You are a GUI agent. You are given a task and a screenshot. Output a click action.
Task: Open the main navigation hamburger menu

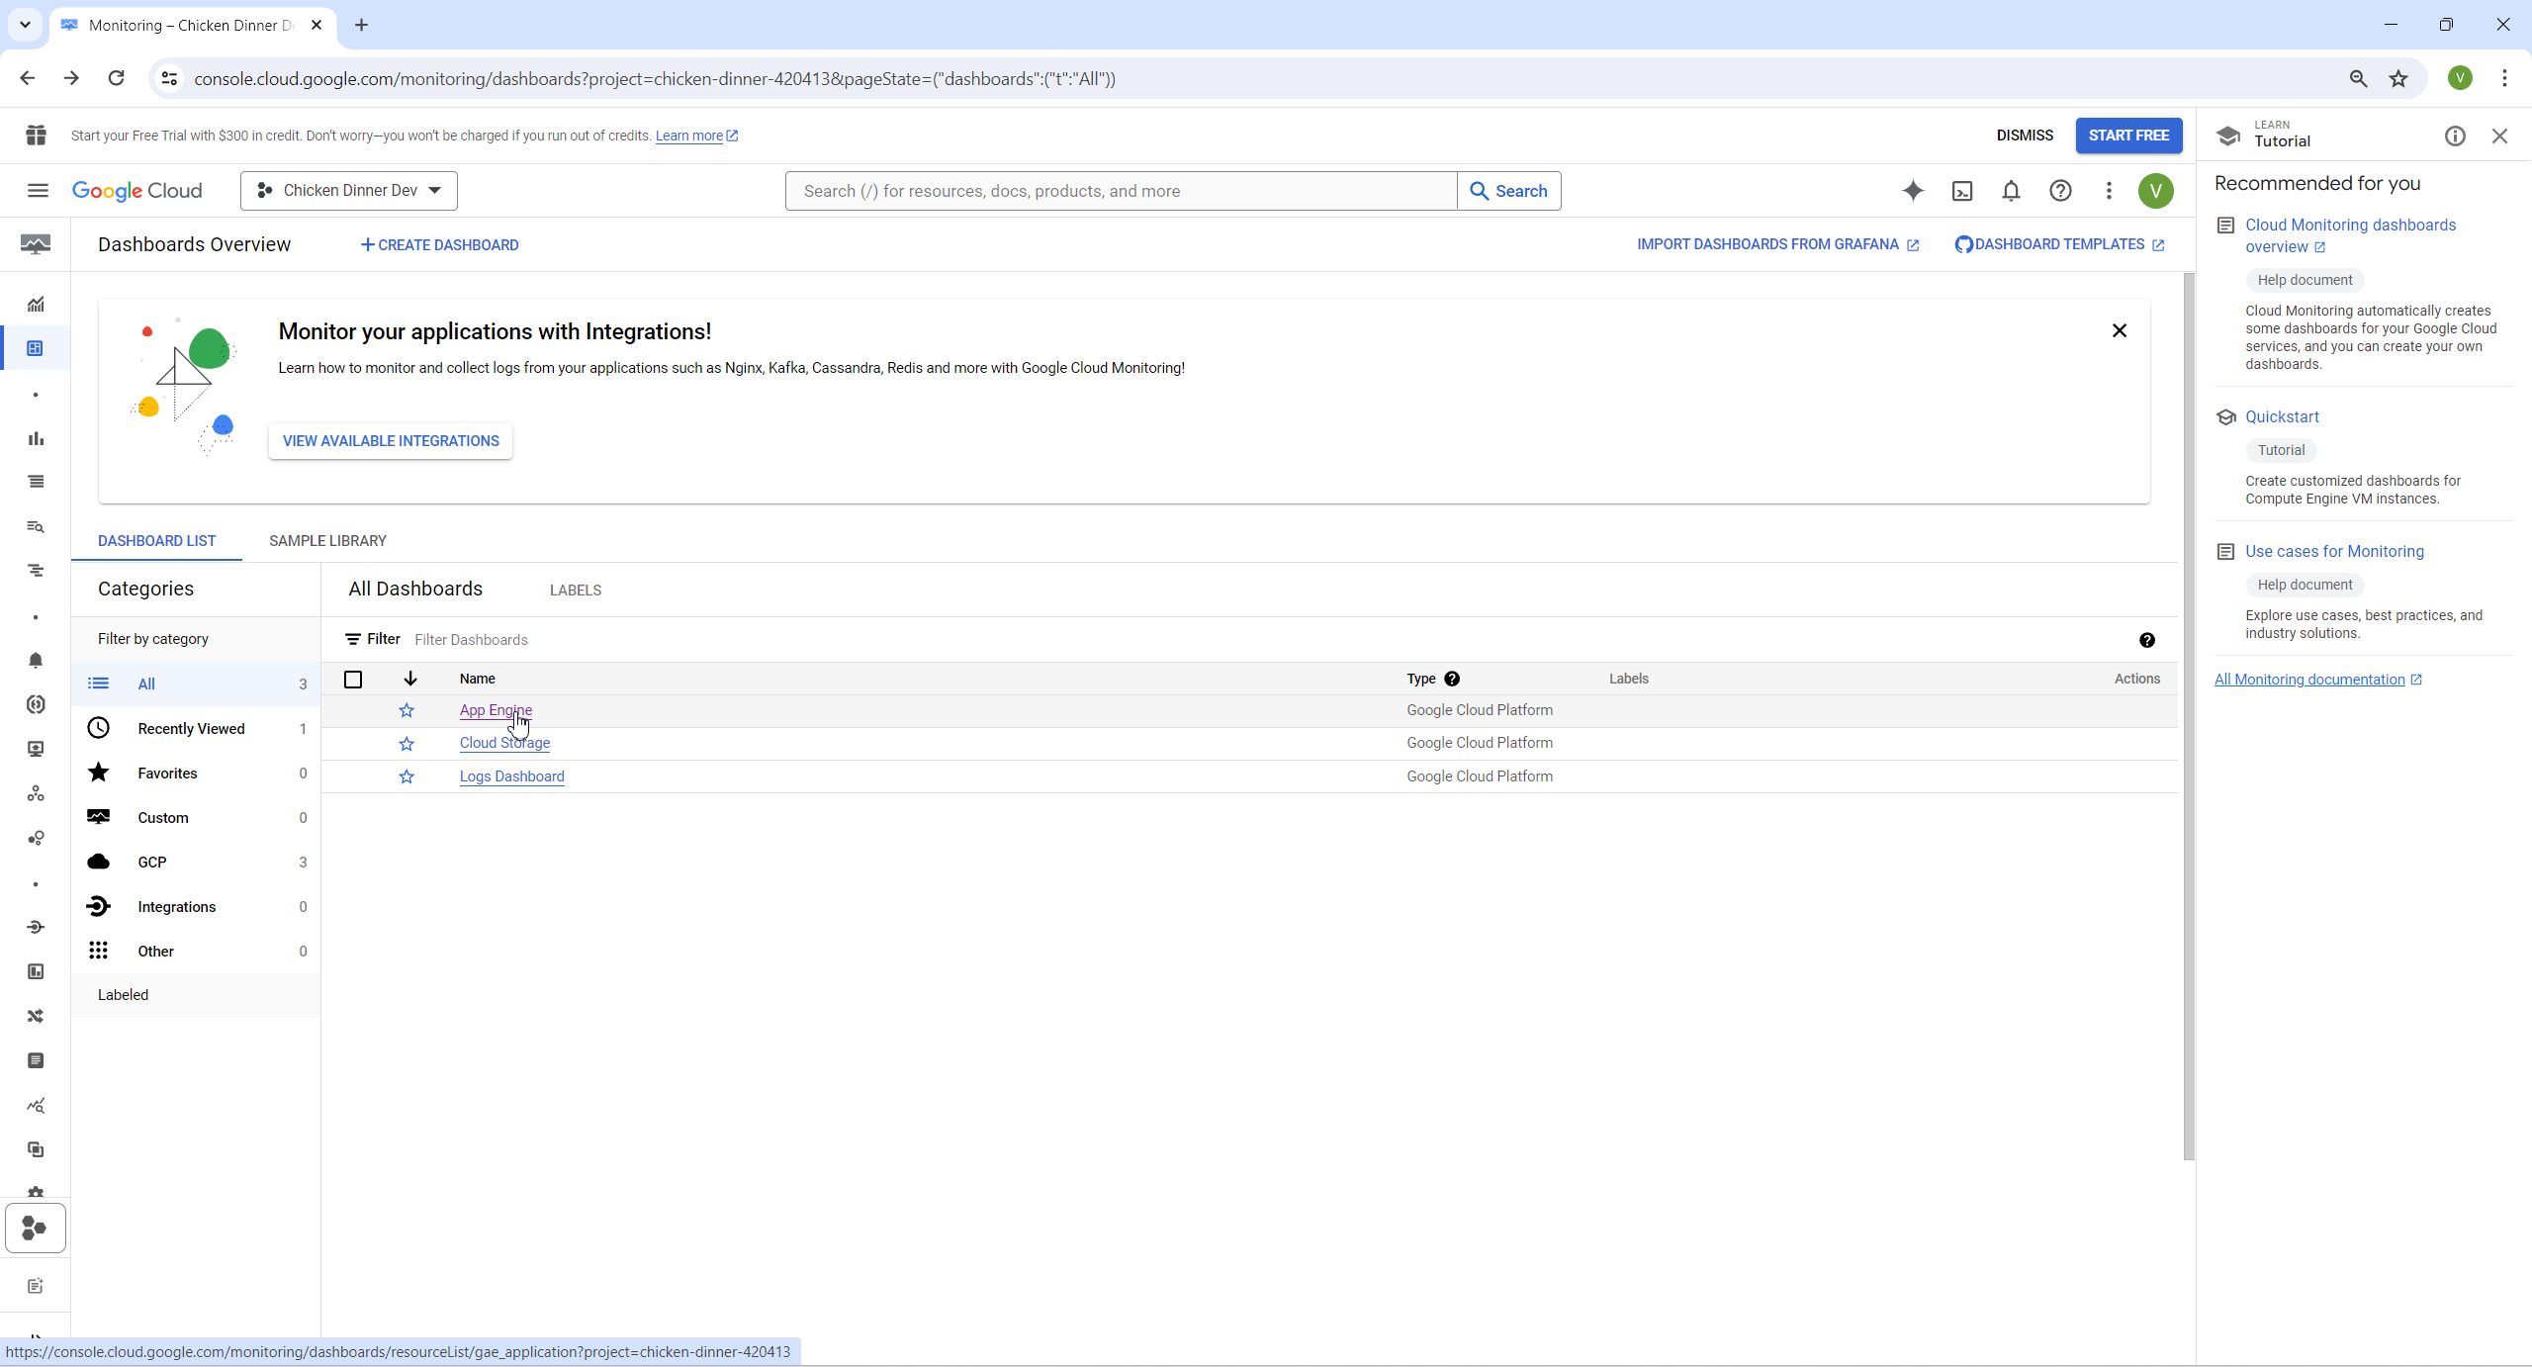coord(38,191)
